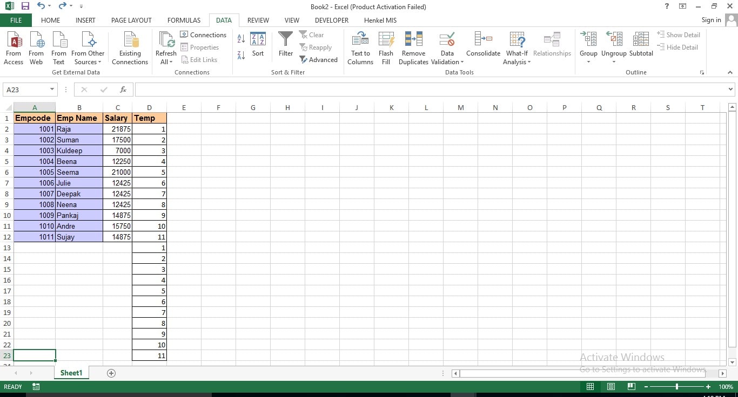Open the PAGE LAYOUT tab

[x=131, y=20]
